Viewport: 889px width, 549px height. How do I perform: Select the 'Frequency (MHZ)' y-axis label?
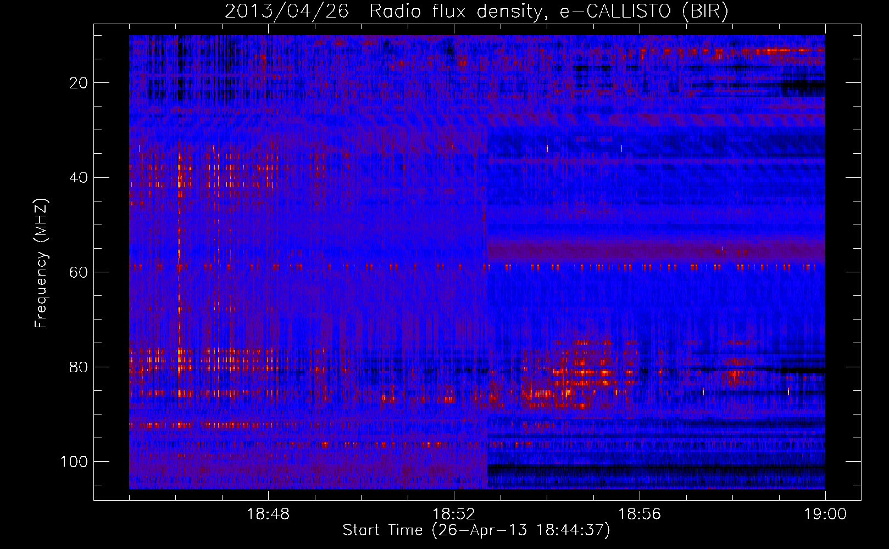(41, 264)
